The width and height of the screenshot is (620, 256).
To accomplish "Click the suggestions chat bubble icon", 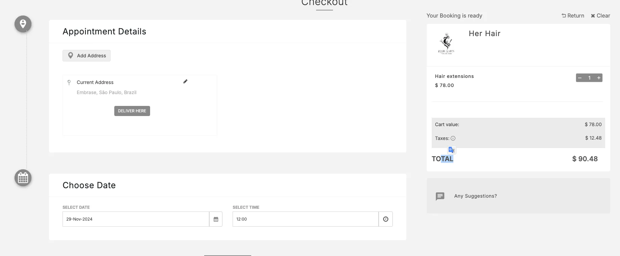I will point(440,196).
